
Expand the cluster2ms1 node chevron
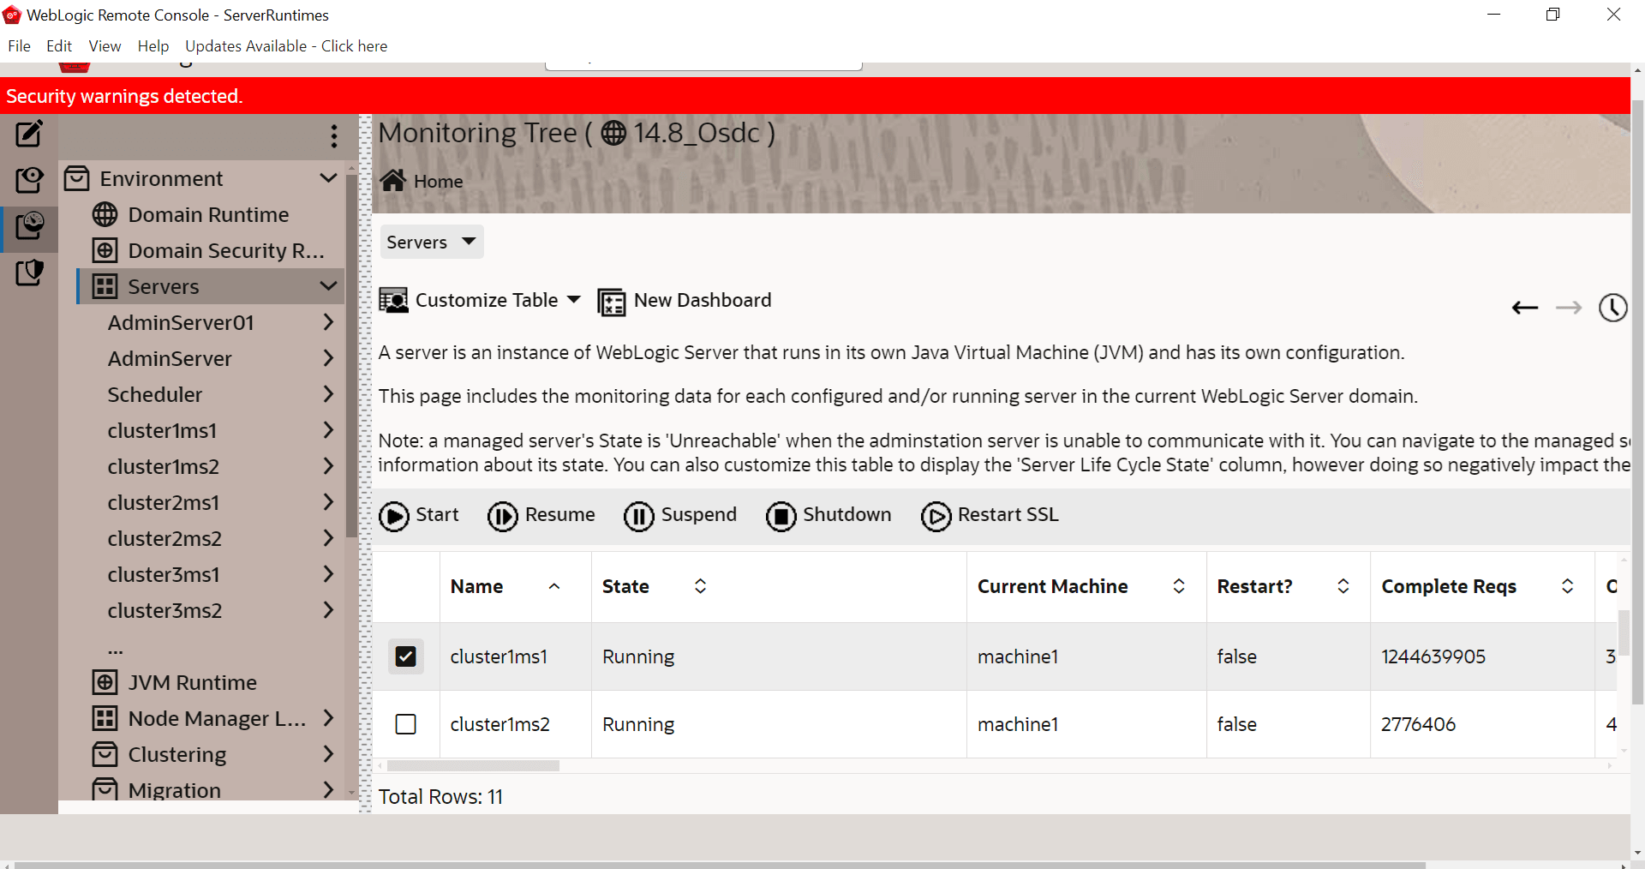click(x=327, y=501)
